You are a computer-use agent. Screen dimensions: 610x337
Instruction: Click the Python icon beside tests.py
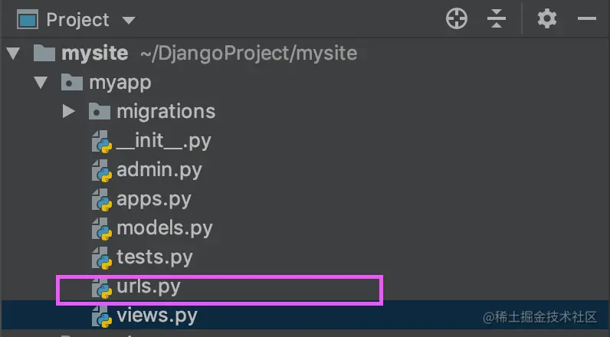[102, 258]
